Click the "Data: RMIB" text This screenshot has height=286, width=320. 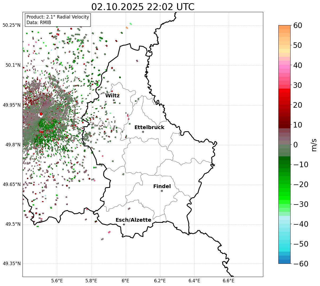point(39,22)
